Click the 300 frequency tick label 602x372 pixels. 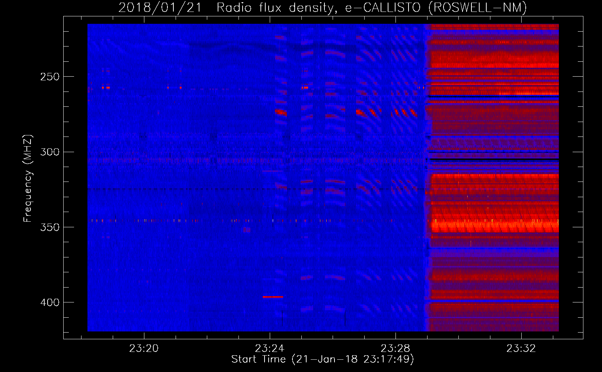point(50,152)
